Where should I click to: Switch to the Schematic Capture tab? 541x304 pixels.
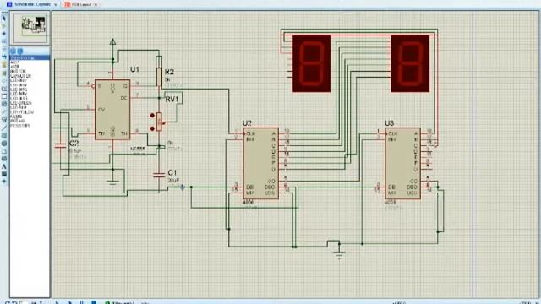(32, 4)
